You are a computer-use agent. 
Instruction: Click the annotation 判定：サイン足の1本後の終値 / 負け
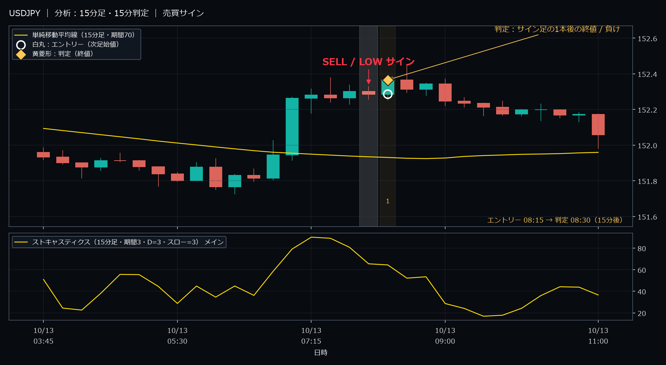point(557,29)
